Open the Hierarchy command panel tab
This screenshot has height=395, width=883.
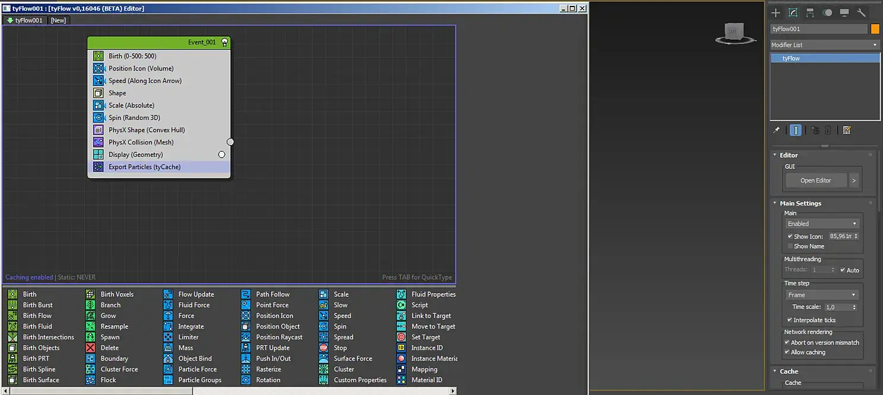point(810,12)
